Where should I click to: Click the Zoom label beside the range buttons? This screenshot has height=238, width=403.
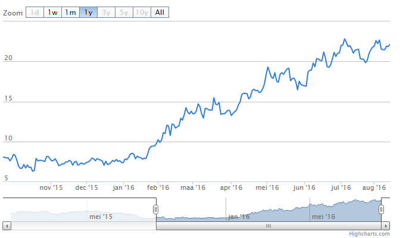click(13, 12)
